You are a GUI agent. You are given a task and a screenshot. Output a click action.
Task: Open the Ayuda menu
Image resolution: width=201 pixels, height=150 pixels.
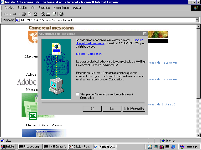click(x=77, y=8)
